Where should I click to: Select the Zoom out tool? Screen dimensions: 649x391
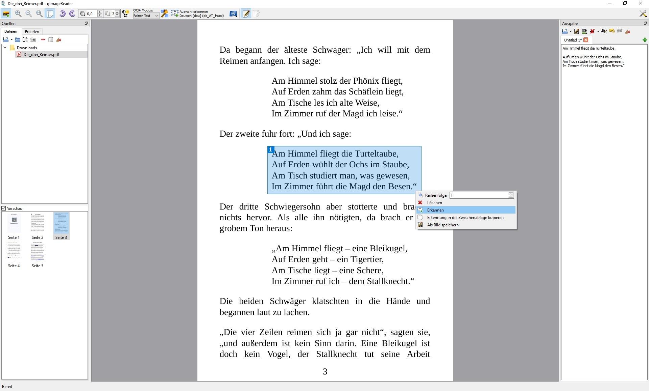(29, 14)
